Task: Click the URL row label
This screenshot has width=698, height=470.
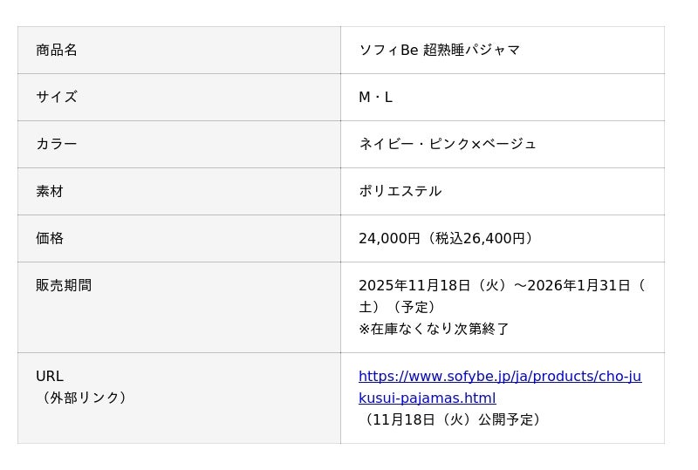Action: click(50, 377)
